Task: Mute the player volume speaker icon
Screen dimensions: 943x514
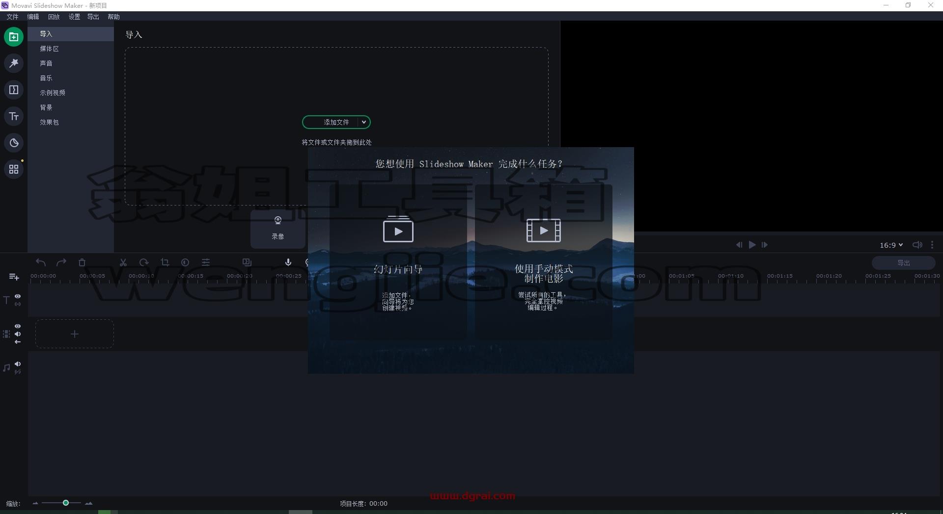Action: [x=917, y=245]
